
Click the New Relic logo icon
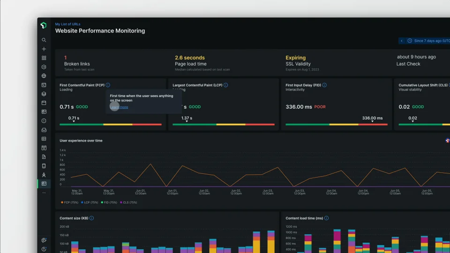pyautogui.click(x=44, y=25)
